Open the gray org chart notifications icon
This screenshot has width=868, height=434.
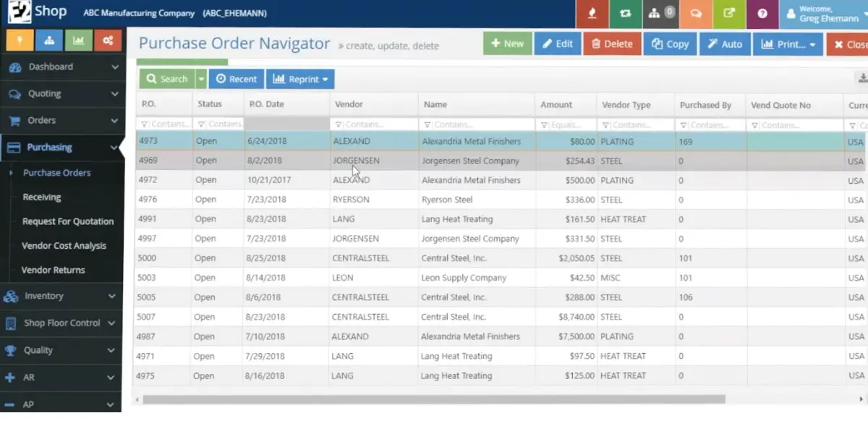tap(660, 13)
